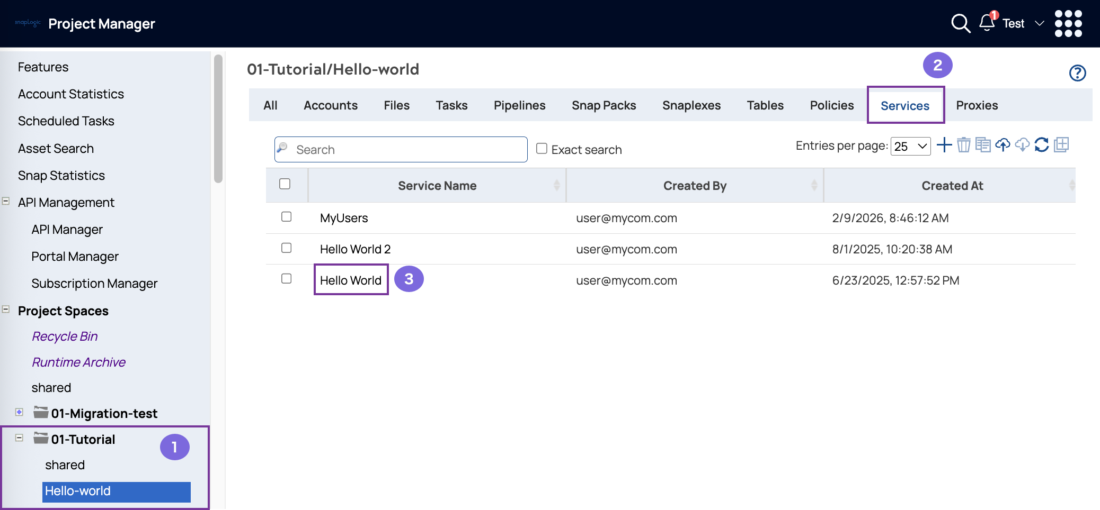This screenshot has width=1100, height=510.
Task: Select the Services tab
Action: [905, 106]
